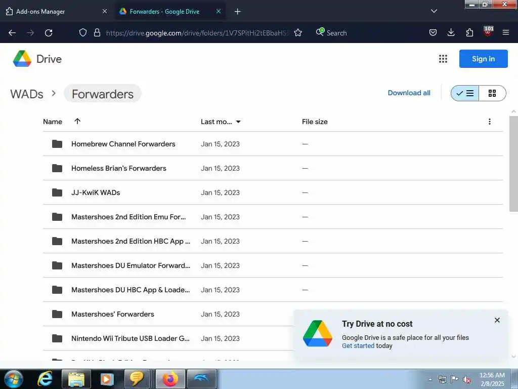The width and height of the screenshot is (518, 389).
Task: Open Homeless Brian's Forwarders row
Action: 273,168
